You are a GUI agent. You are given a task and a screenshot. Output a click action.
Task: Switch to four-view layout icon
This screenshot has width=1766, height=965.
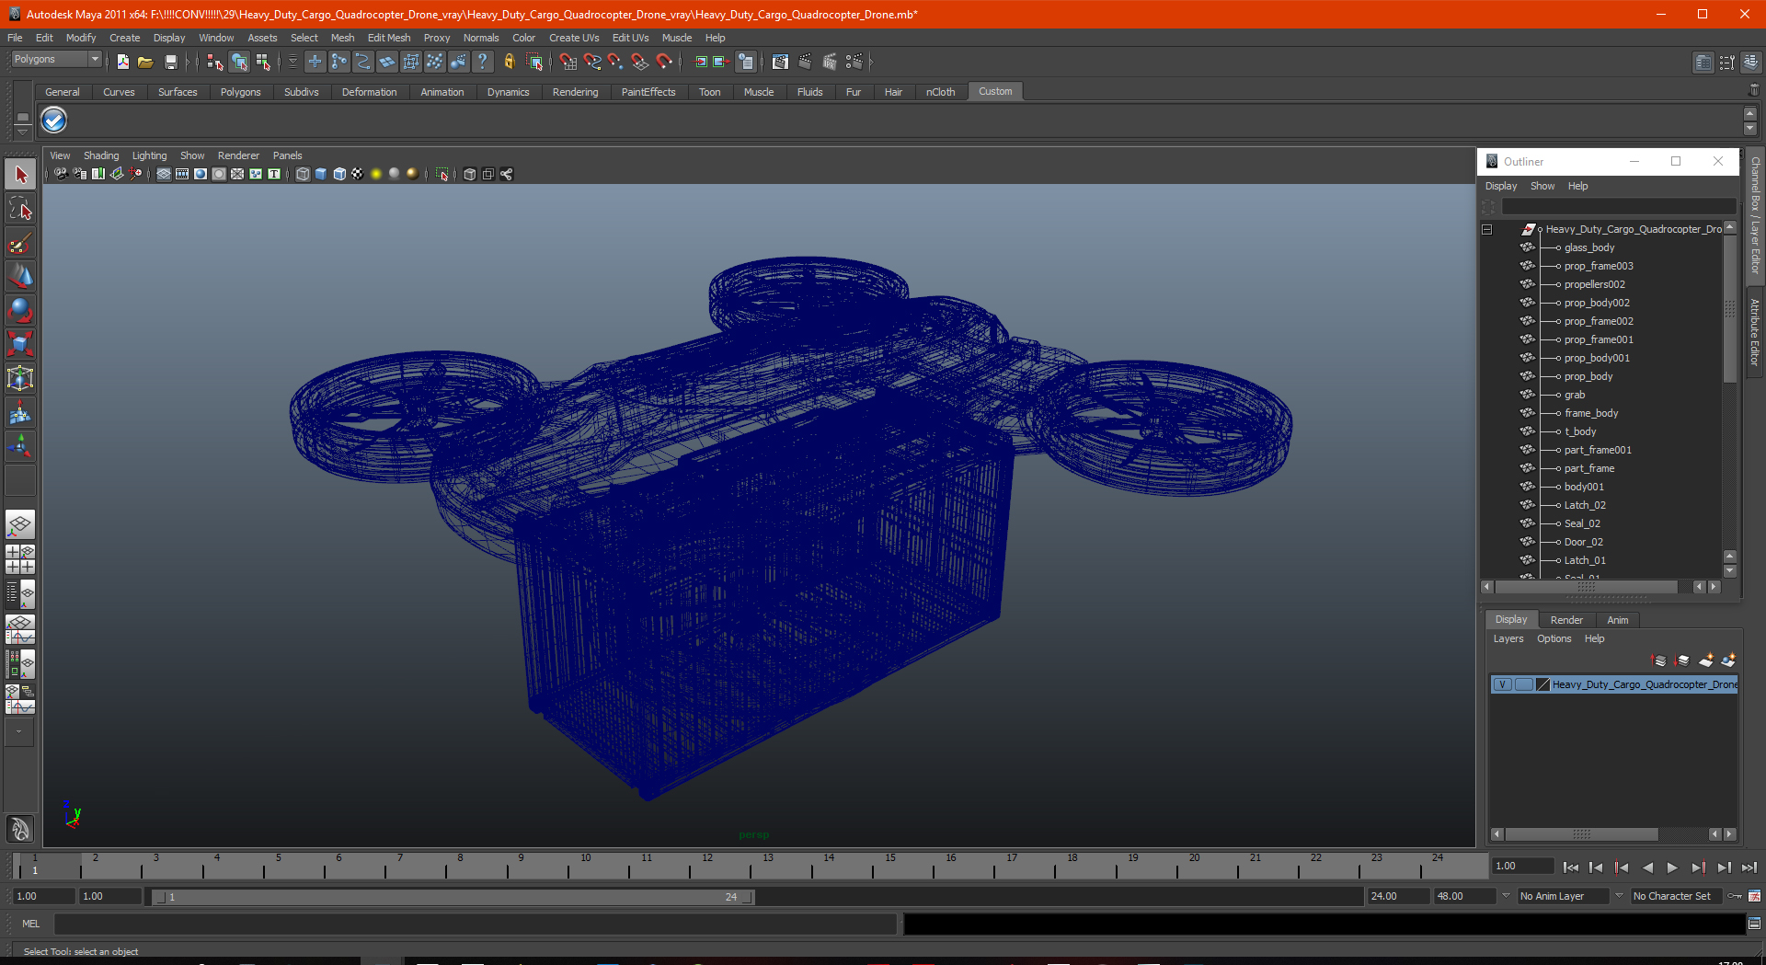click(20, 559)
